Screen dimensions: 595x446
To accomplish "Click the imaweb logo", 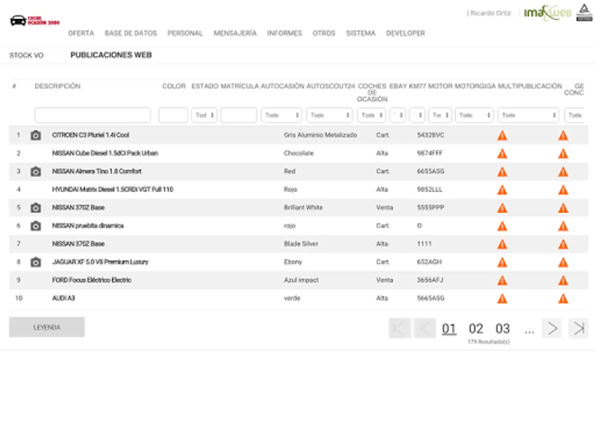I will pos(547,13).
